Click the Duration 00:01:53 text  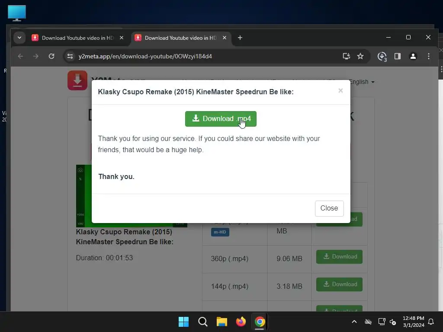[x=104, y=258]
